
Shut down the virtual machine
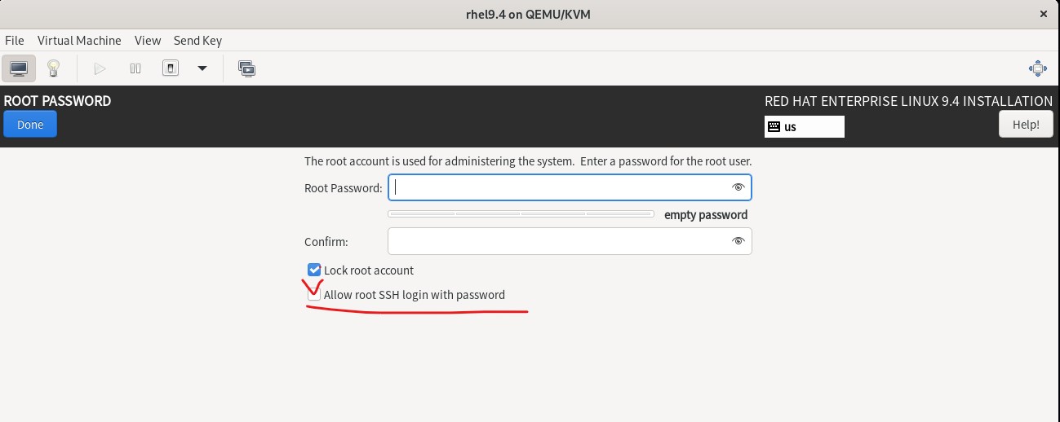tap(170, 68)
